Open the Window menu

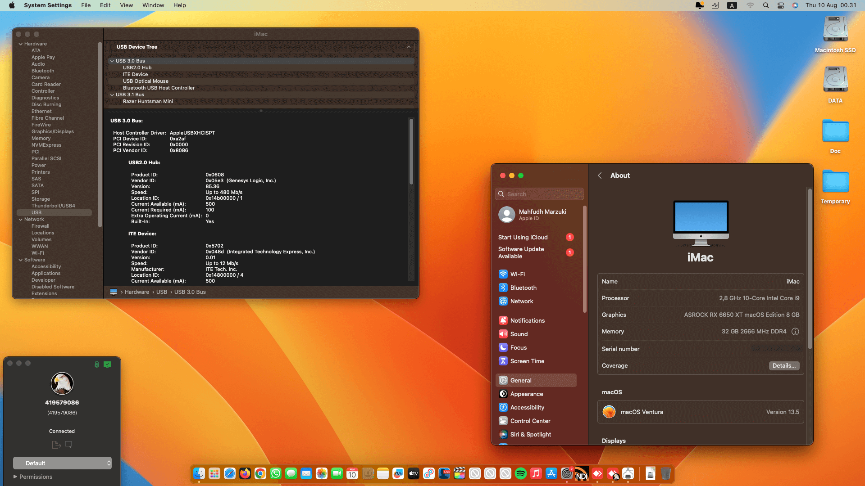pyautogui.click(x=153, y=5)
